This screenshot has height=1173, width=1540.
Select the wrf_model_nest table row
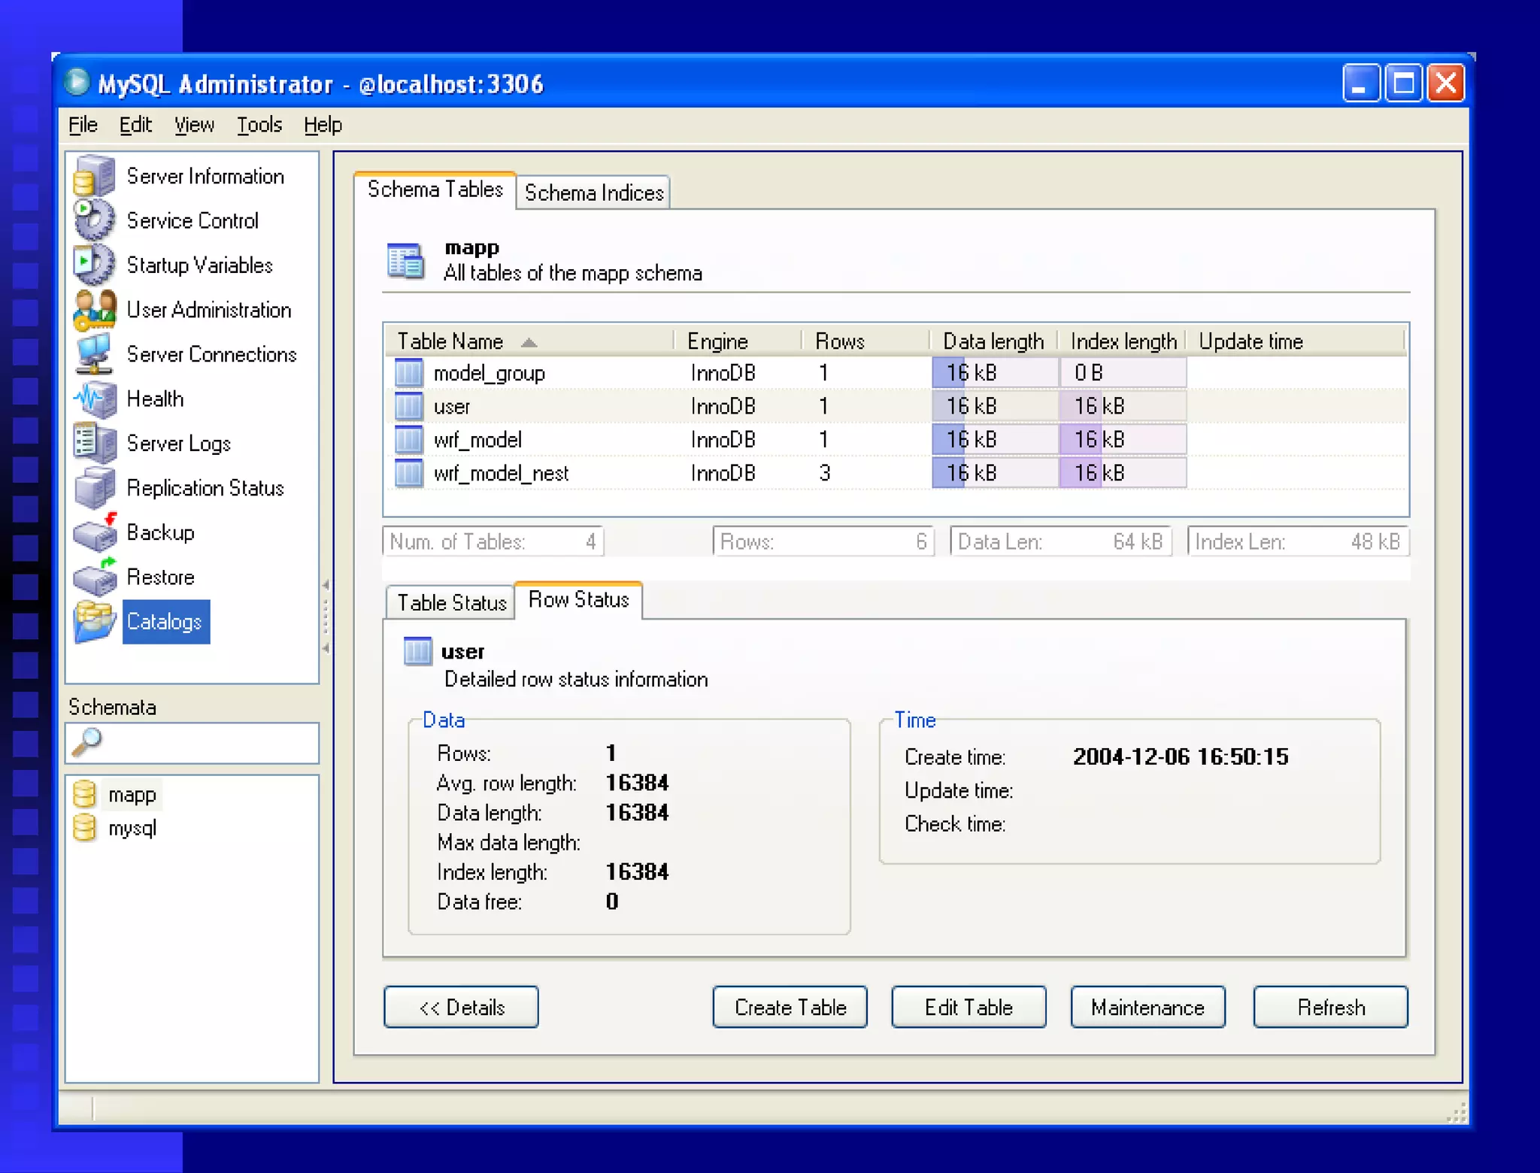[501, 474]
